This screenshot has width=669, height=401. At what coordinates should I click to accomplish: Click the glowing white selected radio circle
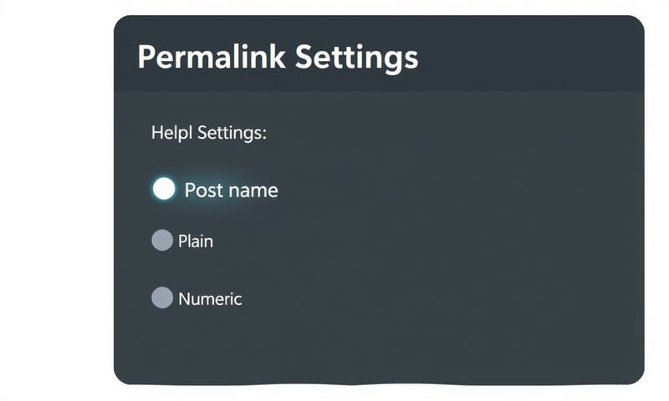(x=165, y=189)
